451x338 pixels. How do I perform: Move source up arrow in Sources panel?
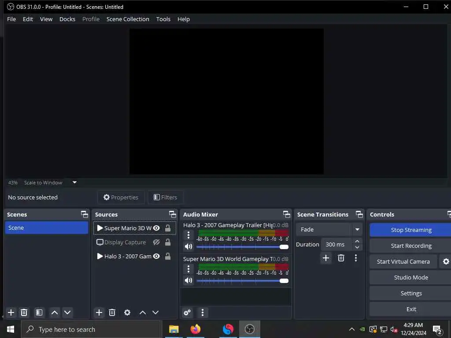point(143,312)
